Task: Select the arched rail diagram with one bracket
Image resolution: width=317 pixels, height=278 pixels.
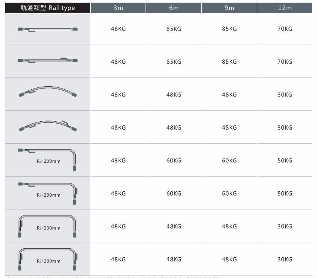Action: click(47, 92)
